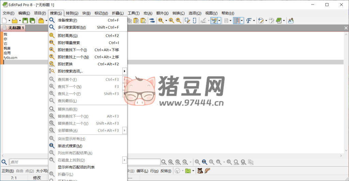Image resolution: width=349 pixels, height=181 pixels.
Task: Open dropdown arrow beside incremental search icon
Action: click(x=166, y=21)
